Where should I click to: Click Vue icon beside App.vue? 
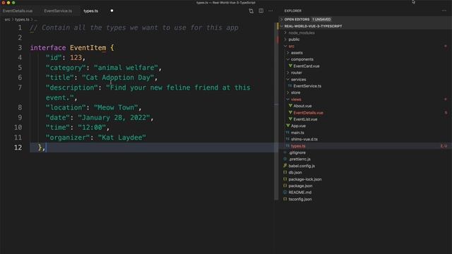pos(287,126)
